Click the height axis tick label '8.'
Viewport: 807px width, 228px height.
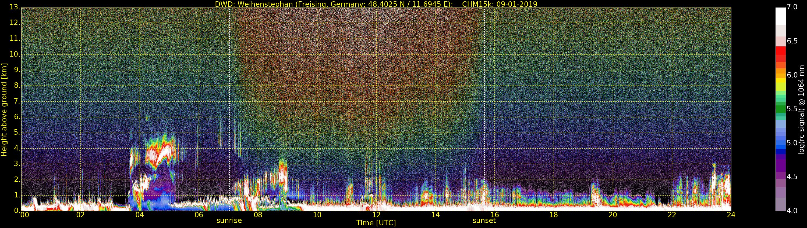coord(17,86)
